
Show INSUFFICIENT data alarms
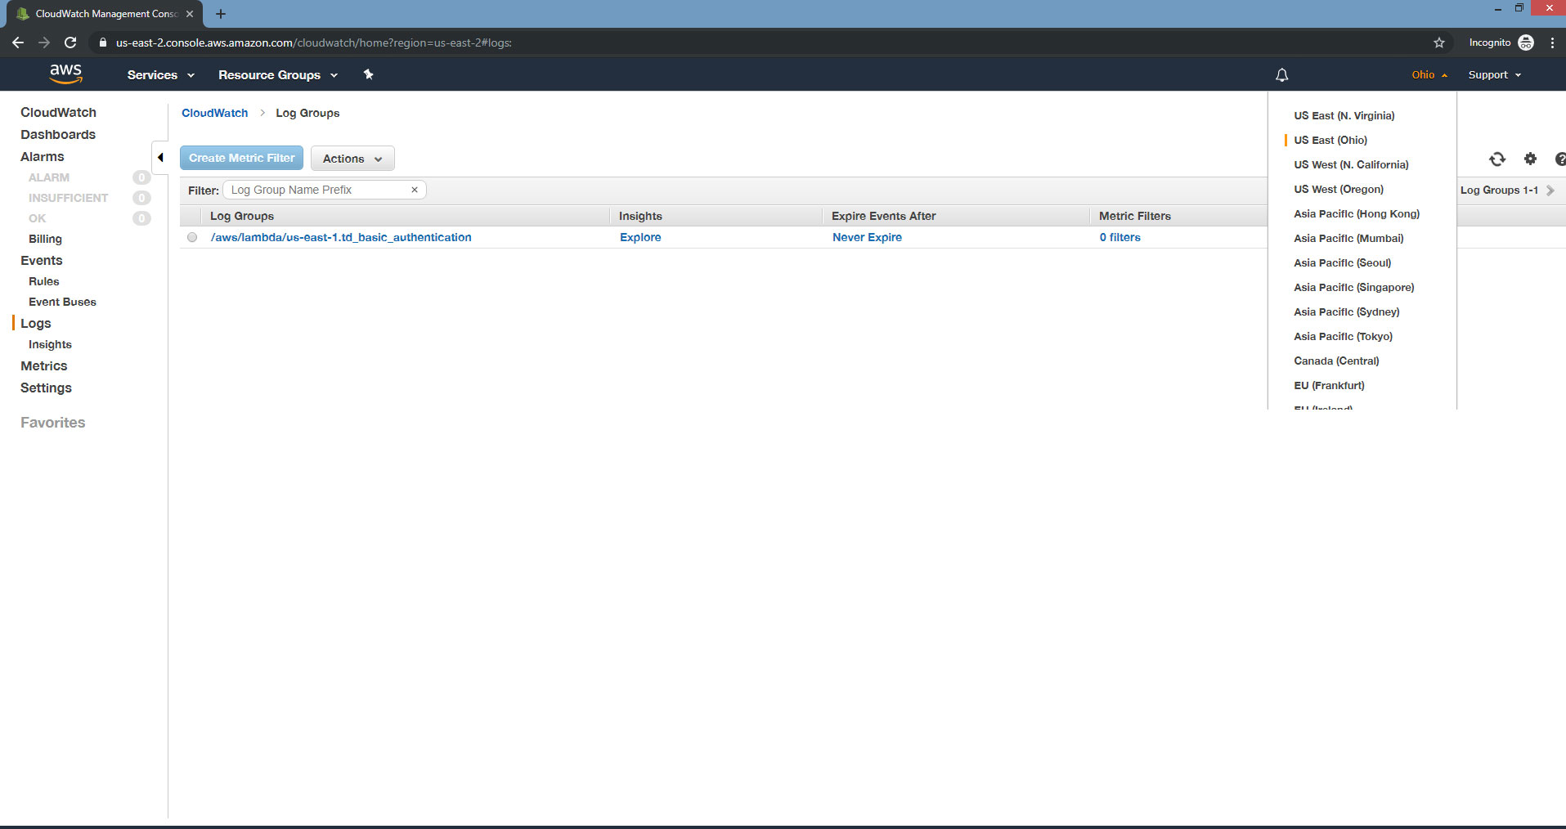(68, 198)
